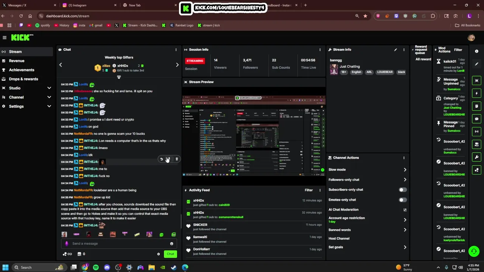
Task: Toggle the broadcast signal widget icon
Action: point(476,131)
